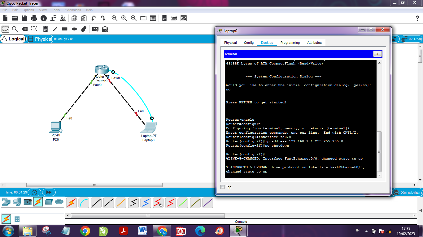Choose copper cross-over dashed cable
Viewport: 423px width, 237px height.
(109, 203)
